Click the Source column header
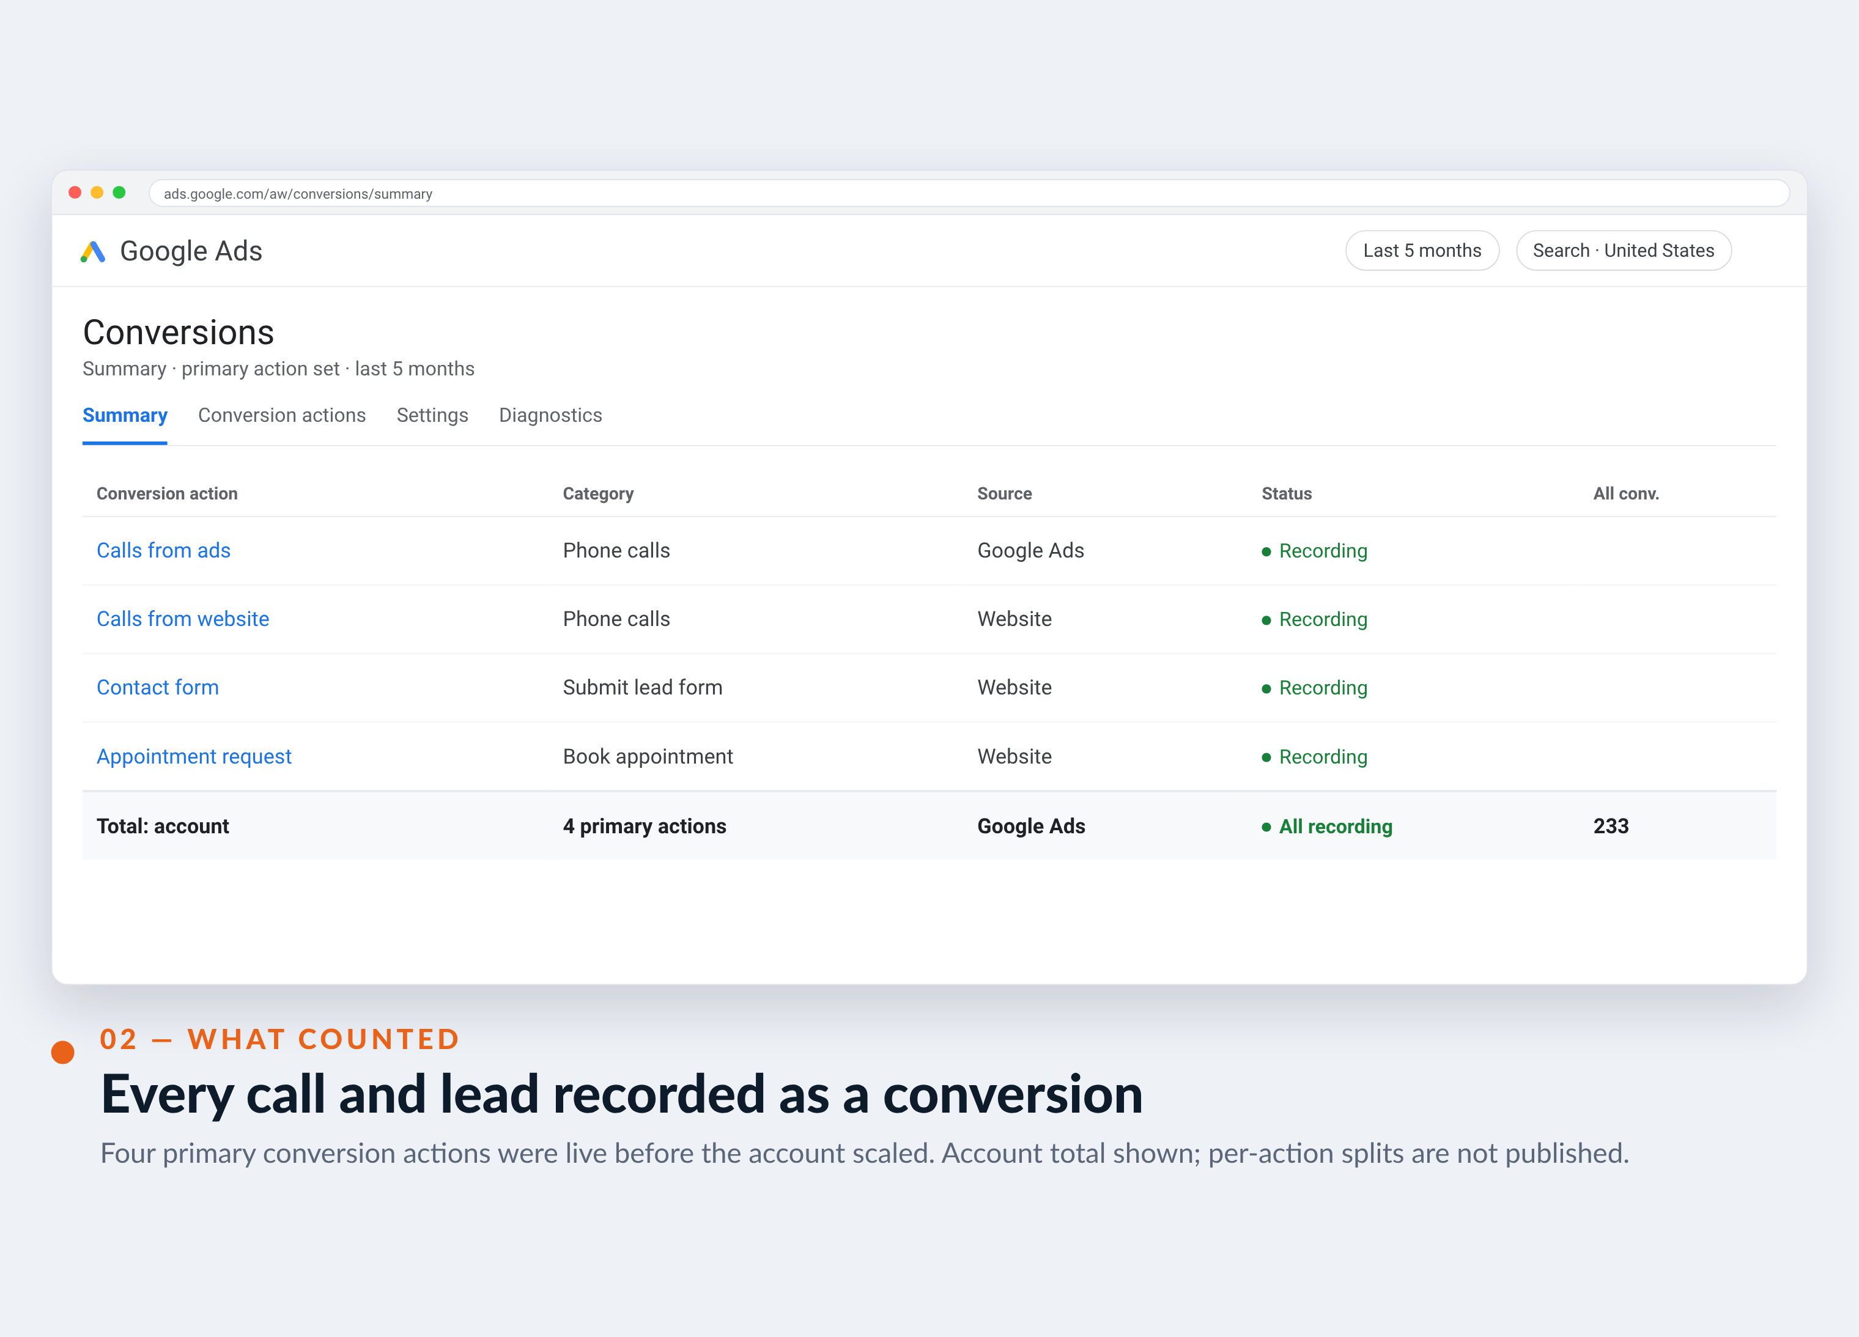Screen dimensions: 1859x1337 click(1004, 493)
